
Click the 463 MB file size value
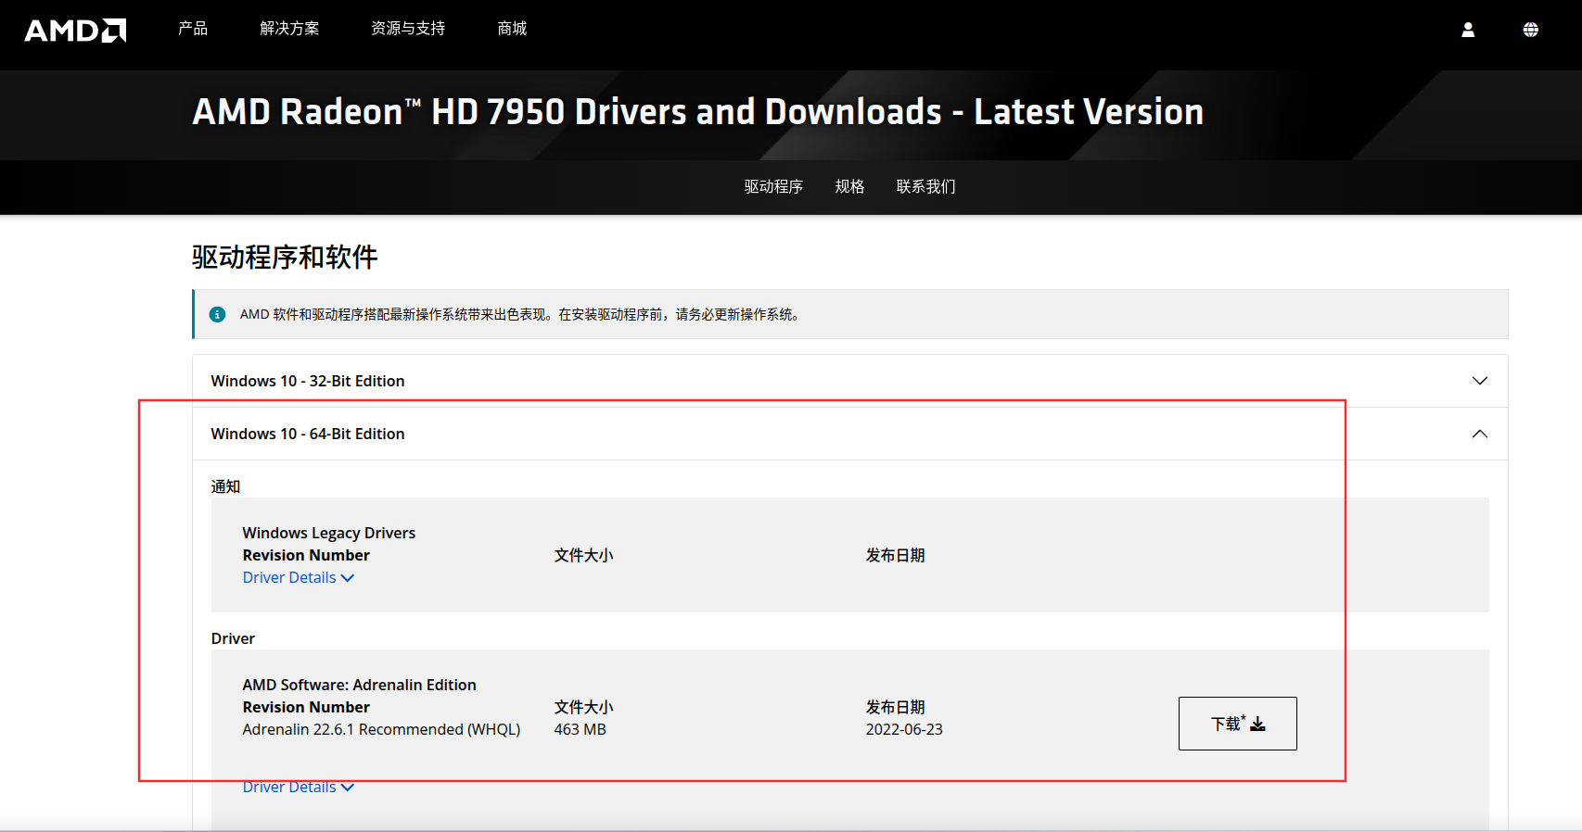(x=580, y=729)
